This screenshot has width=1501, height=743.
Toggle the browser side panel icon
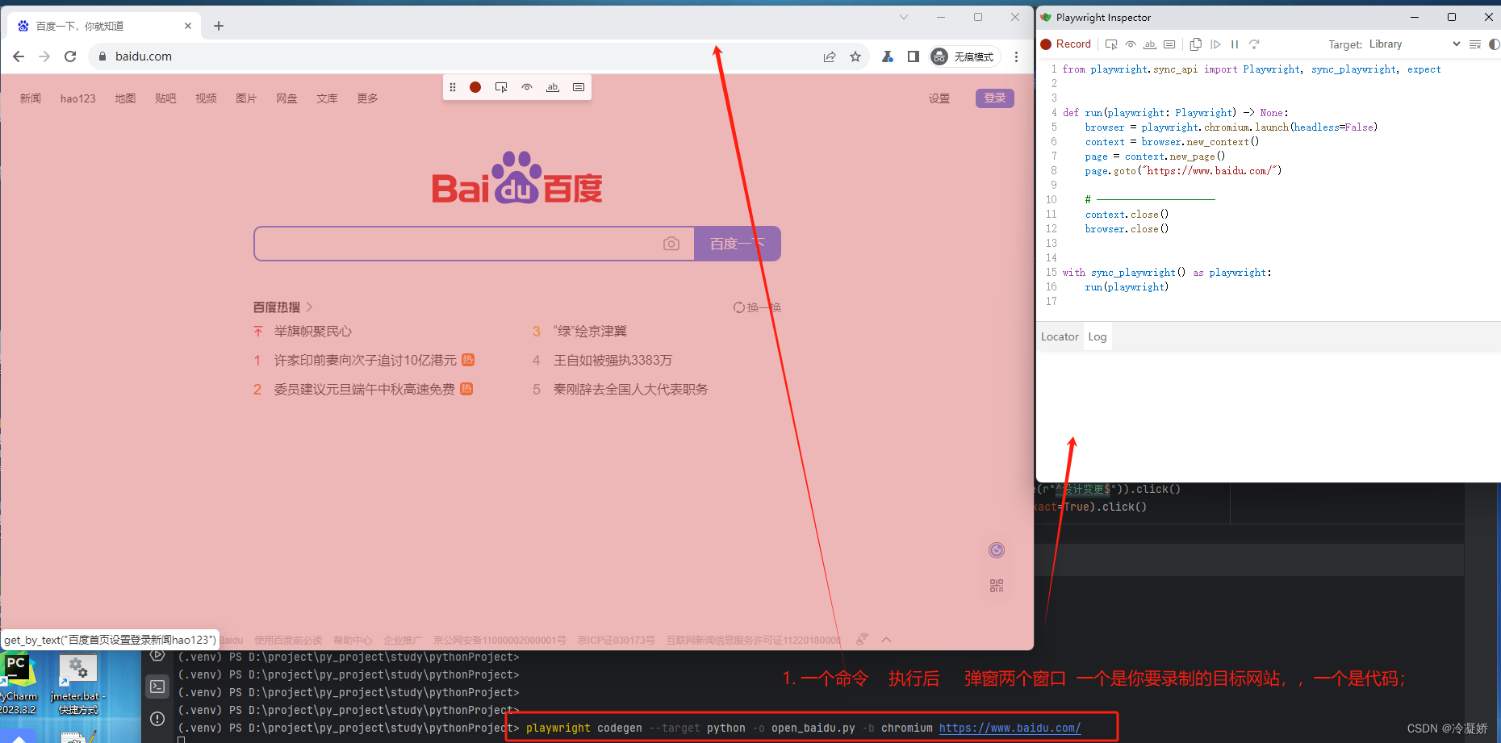(914, 56)
